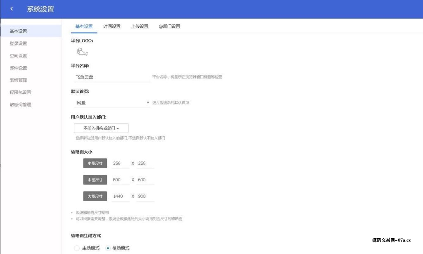
Task: Click the 大图尺寸 label button
Action: (95, 196)
